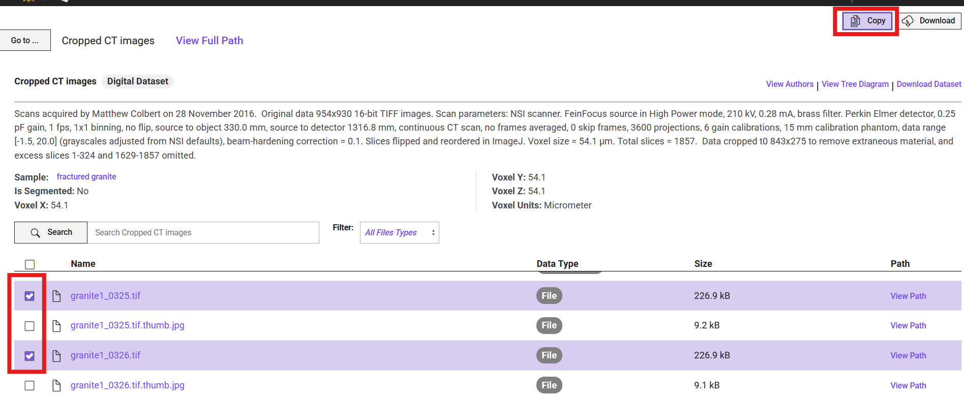Click the Download cloud icon
Image resolution: width=964 pixels, height=396 pixels.
tap(908, 21)
